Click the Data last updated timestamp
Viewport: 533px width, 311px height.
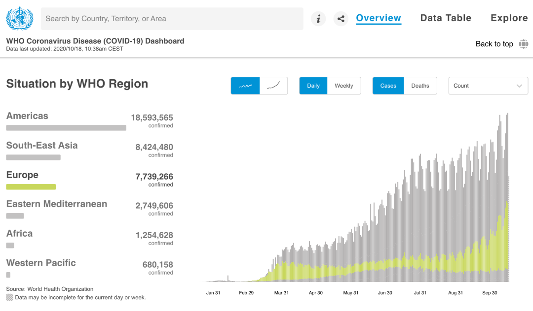(x=65, y=49)
